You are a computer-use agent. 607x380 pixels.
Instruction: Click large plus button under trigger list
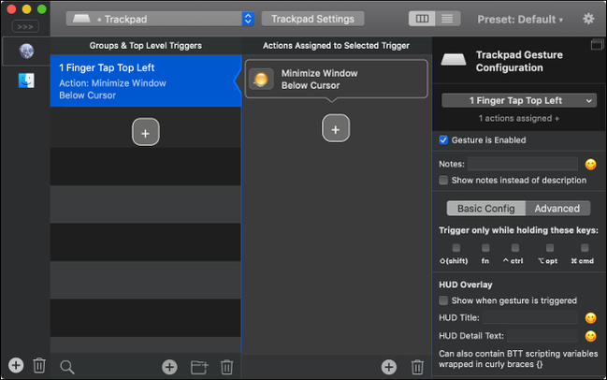[146, 132]
